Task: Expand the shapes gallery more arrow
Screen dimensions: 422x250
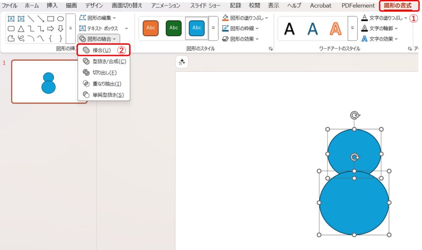Action: point(70,28)
